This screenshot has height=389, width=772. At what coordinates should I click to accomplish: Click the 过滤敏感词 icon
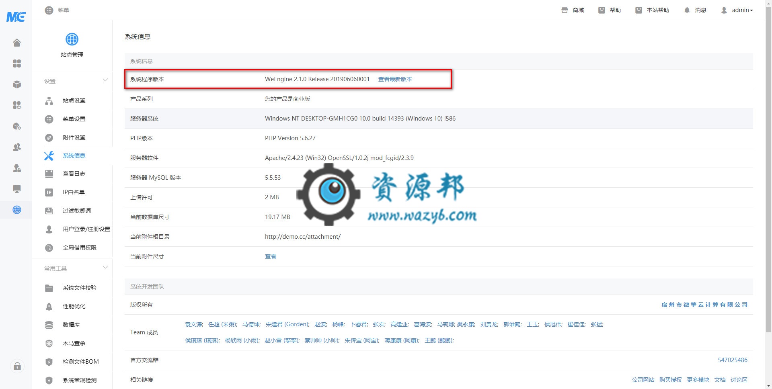(49, 211)
